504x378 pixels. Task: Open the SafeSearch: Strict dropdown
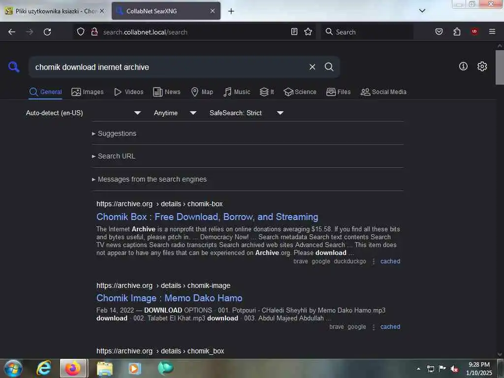click(247, 113)
